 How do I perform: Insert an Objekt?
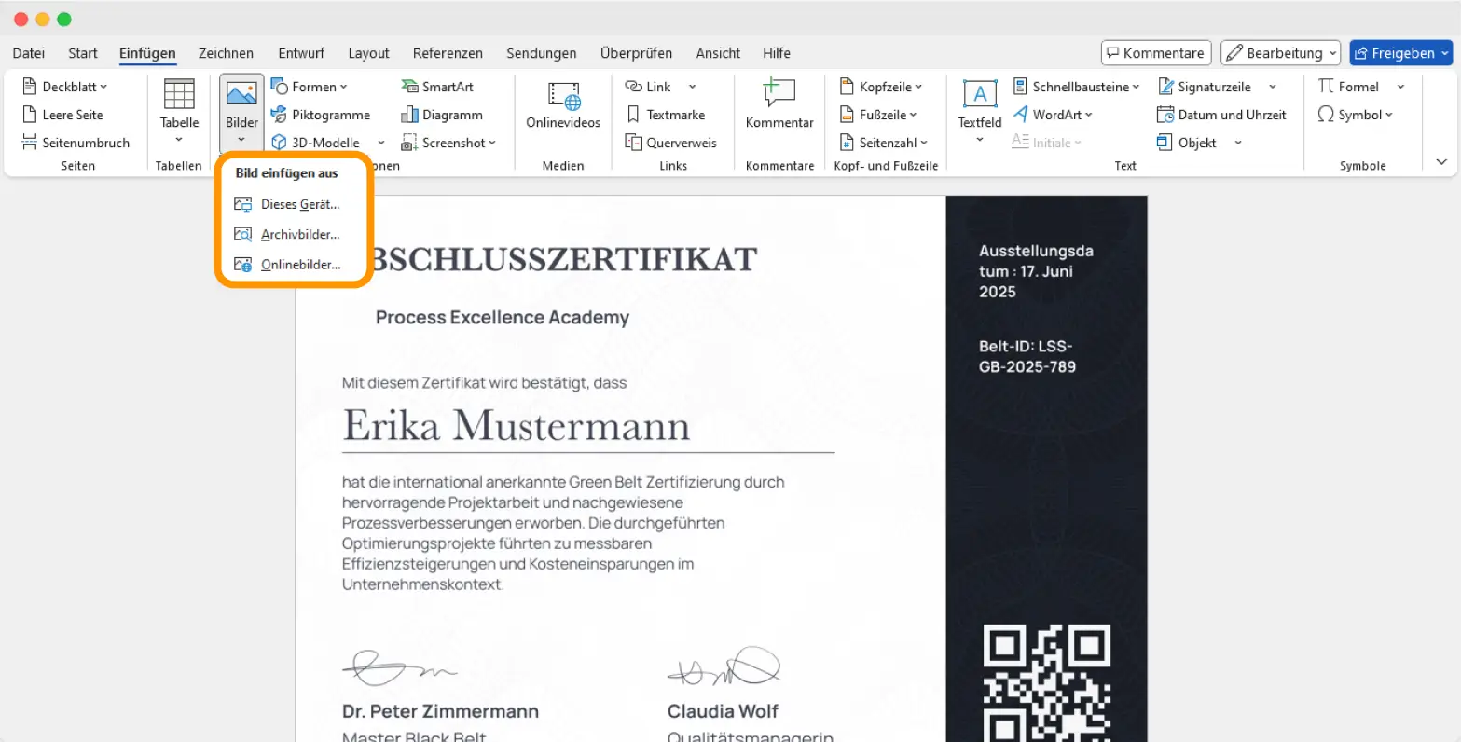pyautogui.click(x=1187, y=143)
